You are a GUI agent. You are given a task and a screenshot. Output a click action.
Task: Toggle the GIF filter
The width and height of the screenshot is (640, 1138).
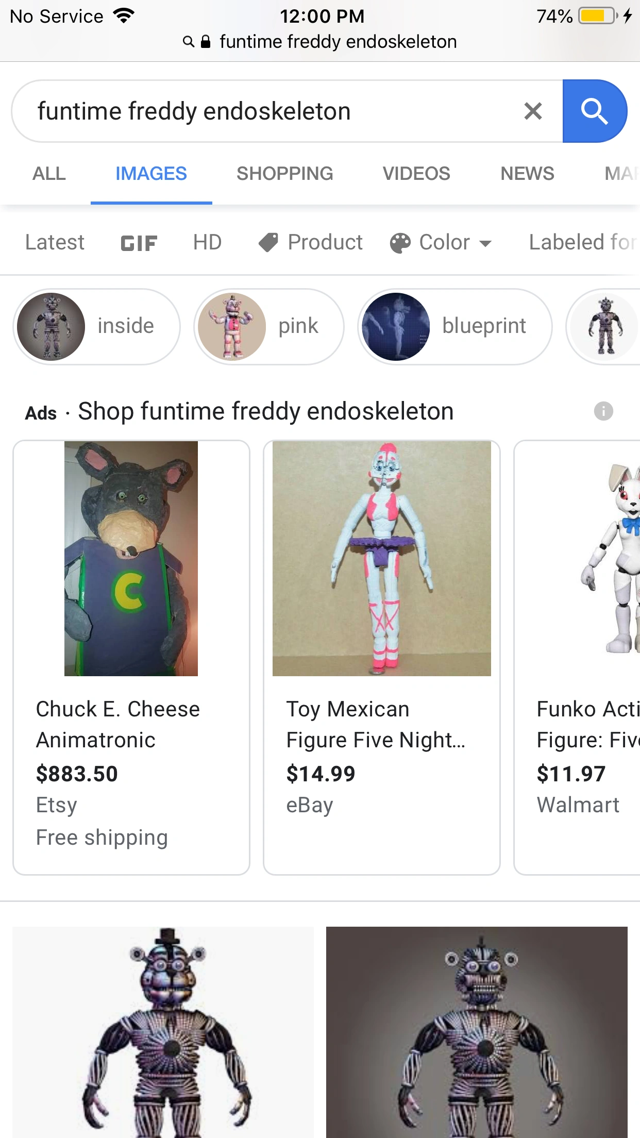139,243
